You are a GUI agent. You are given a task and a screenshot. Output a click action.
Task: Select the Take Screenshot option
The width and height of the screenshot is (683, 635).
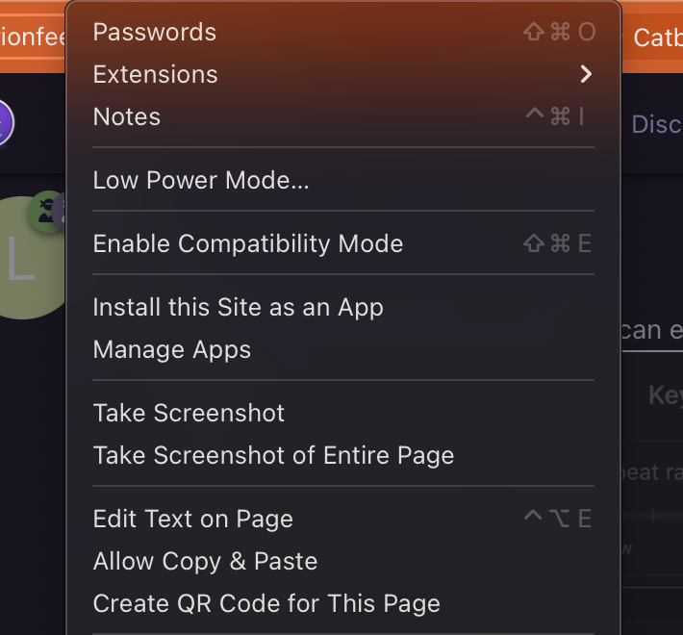click(x=190, y=413)
